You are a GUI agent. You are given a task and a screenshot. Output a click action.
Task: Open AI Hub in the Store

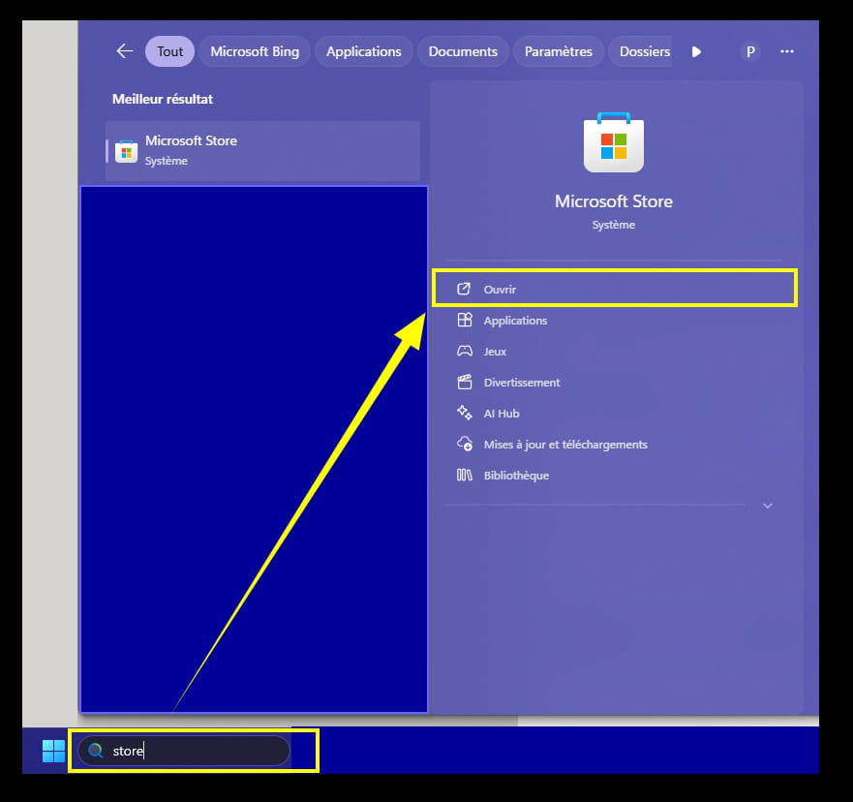[x=614, y=414]
